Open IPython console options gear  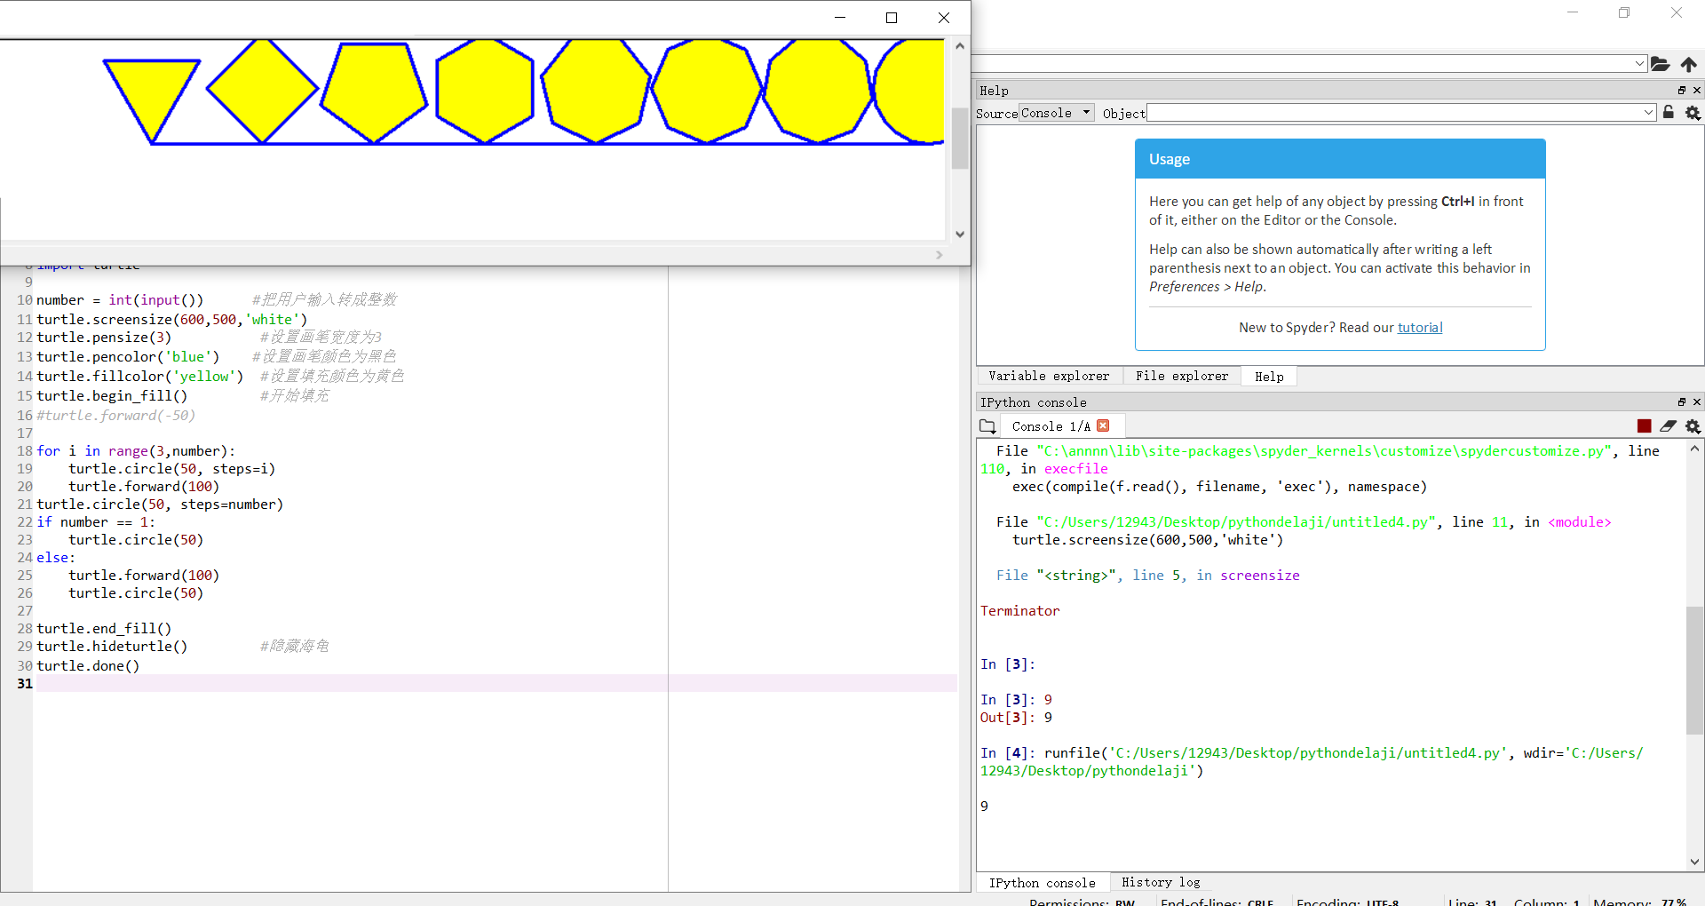[1693, 426]
